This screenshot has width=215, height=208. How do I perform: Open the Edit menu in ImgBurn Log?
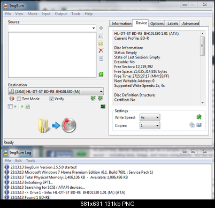tap(18, 161)
